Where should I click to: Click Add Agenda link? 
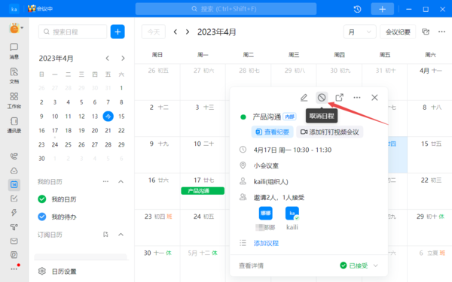[266, 243]
